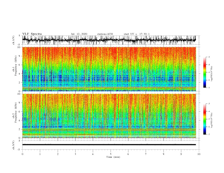
Task: Click the ch.2 PSD color scale bar
Action: pyautogui.click(x=204, y=119)
